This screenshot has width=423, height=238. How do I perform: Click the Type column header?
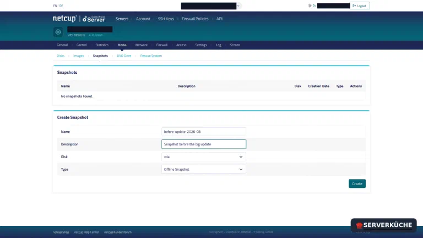[x=340, y=86]
